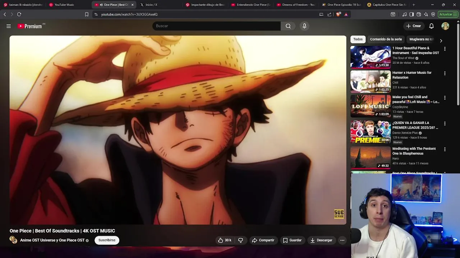Click the search magnifier button
The image size is (460, 258).
[288, 26]
